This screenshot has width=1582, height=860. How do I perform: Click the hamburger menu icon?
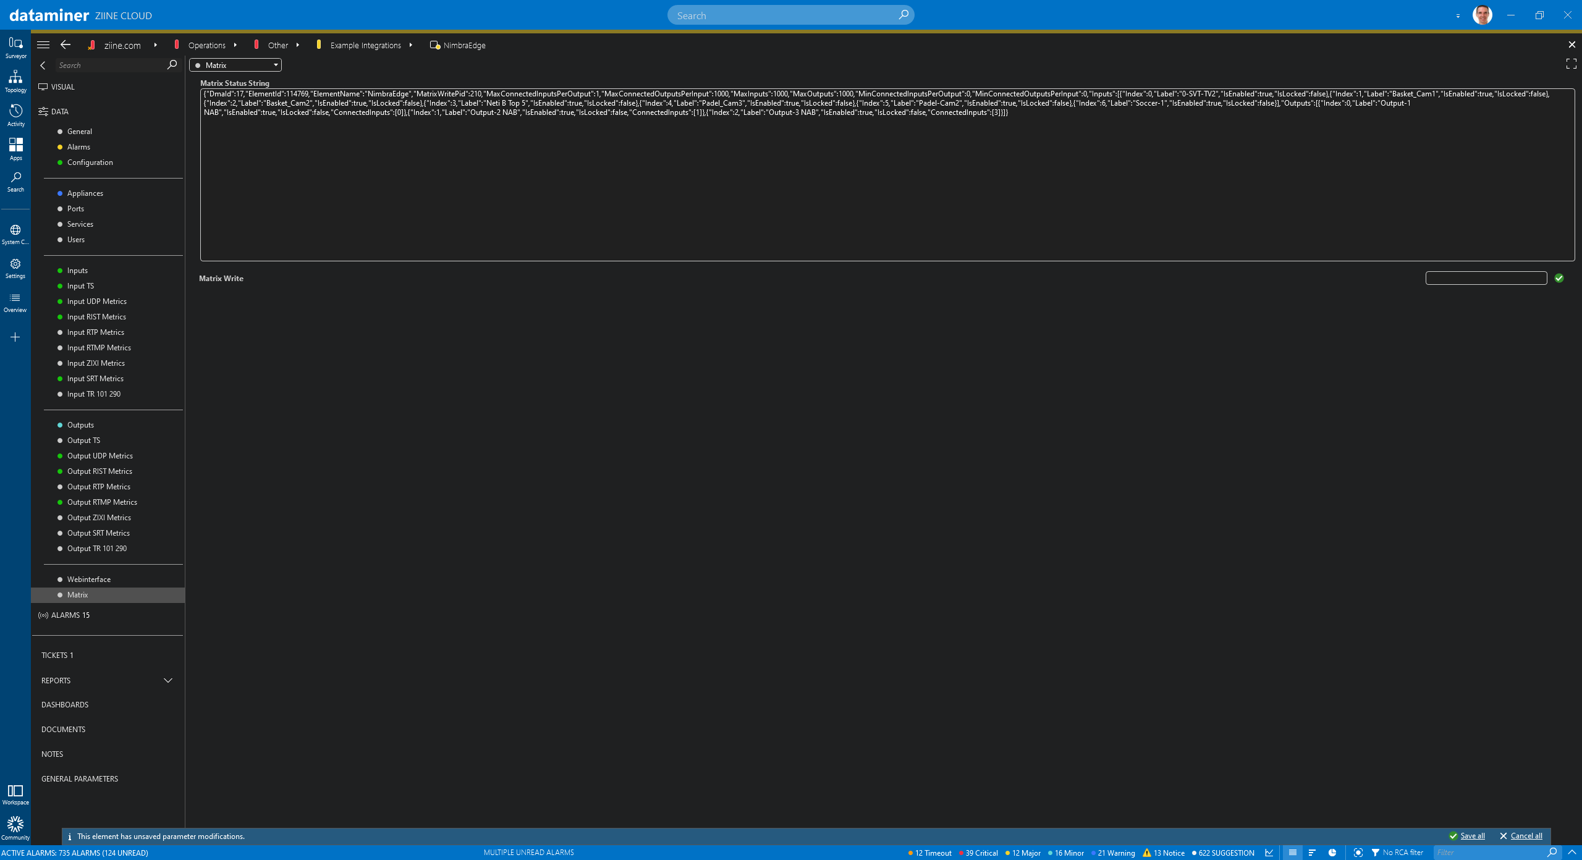(43, 45)
